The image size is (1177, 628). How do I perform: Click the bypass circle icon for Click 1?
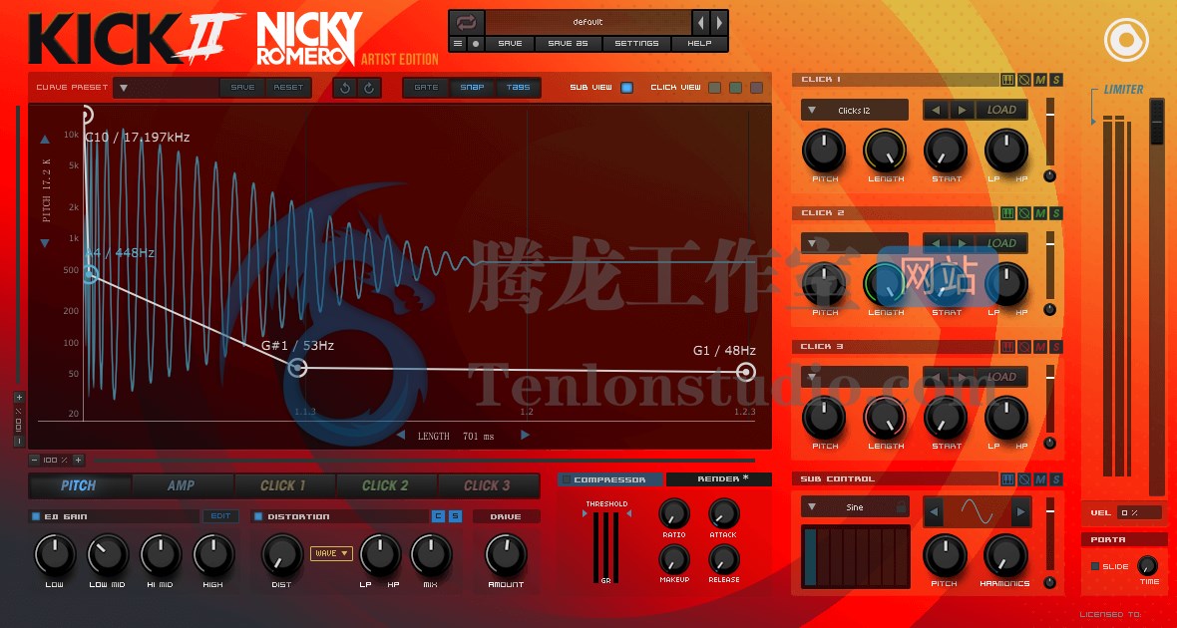[x=1023, y=81]
